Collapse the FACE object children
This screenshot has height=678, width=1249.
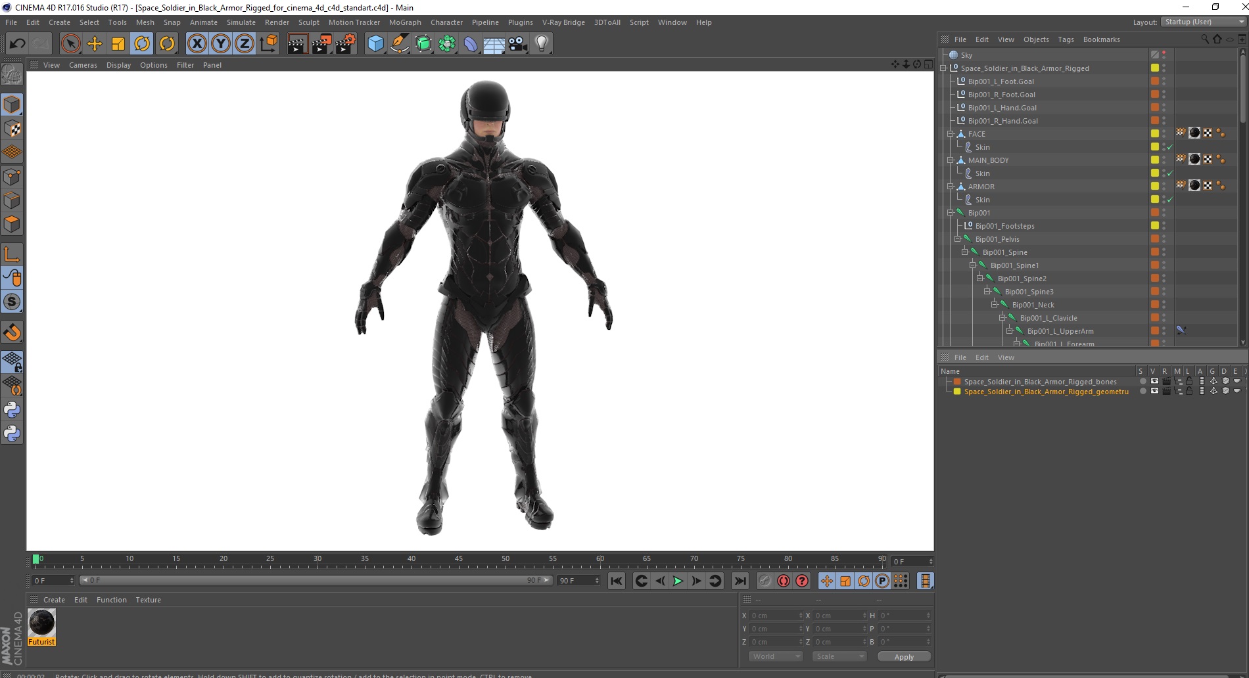tap(951, 133)
